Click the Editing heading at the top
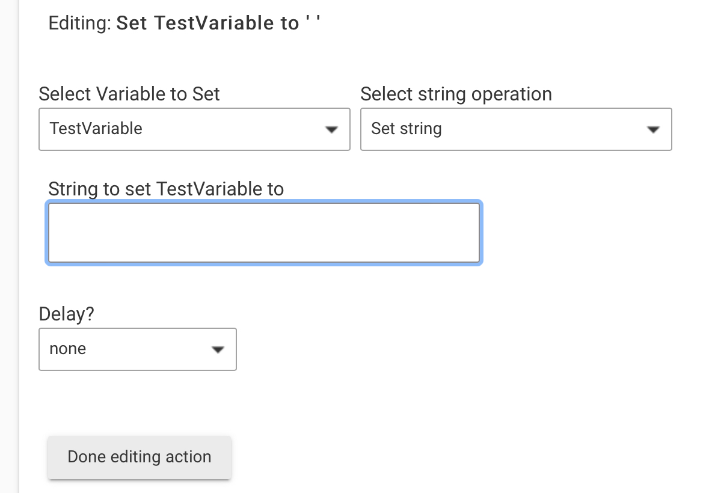This screenshot has width=709, height=493. pyautogui.click(x=183, y=23)
